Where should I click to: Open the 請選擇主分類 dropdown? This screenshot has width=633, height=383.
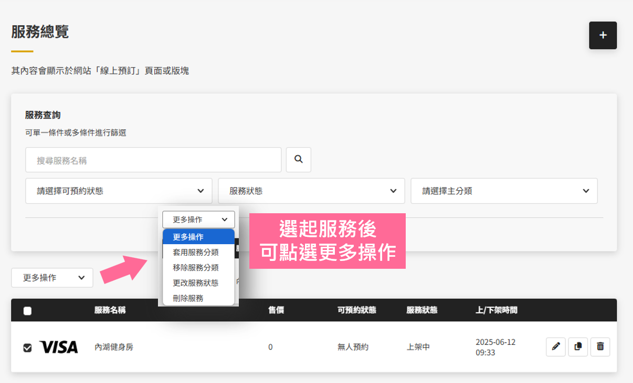tap(504, 191)
